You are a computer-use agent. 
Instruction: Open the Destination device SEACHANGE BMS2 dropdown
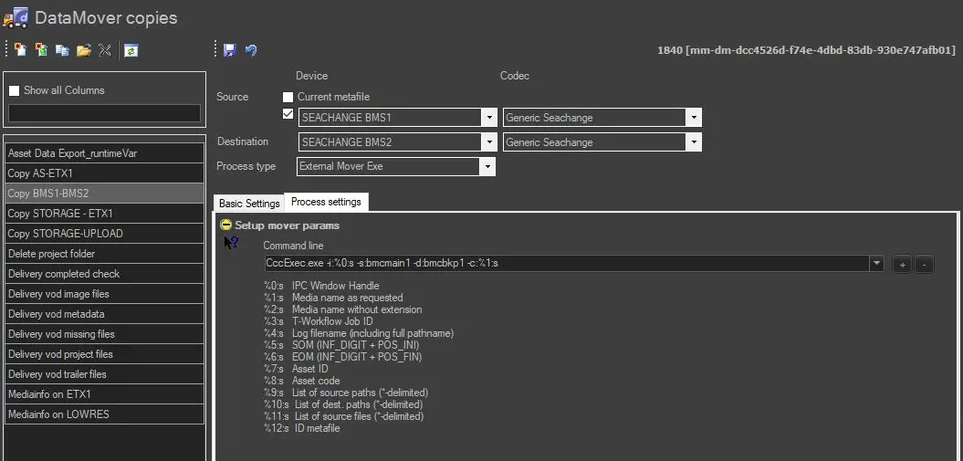point(487,142)
